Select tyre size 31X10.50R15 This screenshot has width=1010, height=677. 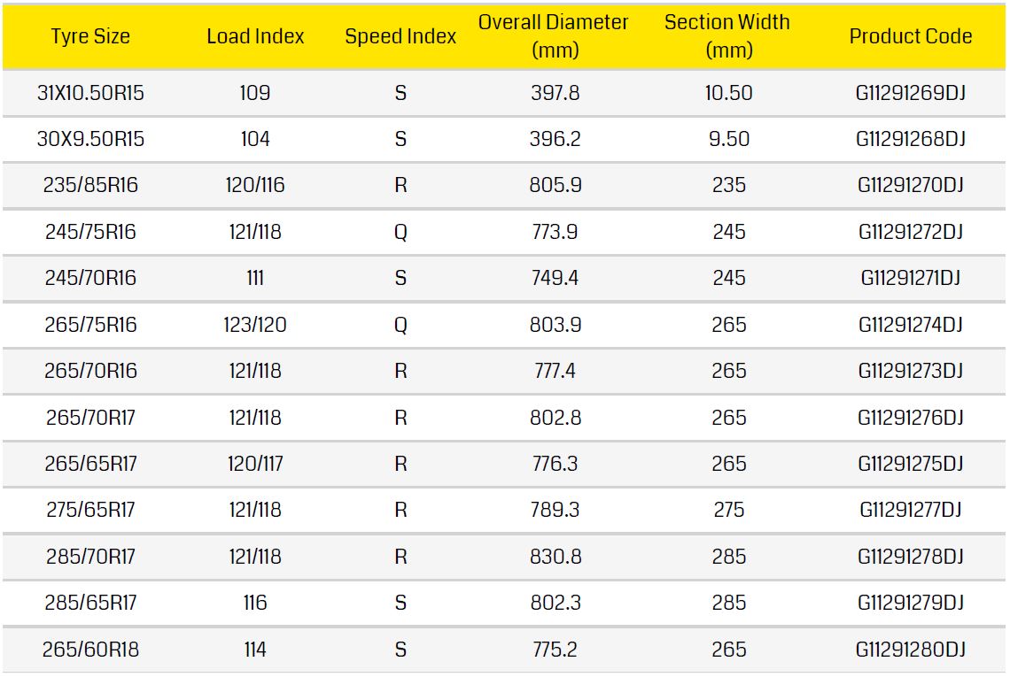coord(90,93)
